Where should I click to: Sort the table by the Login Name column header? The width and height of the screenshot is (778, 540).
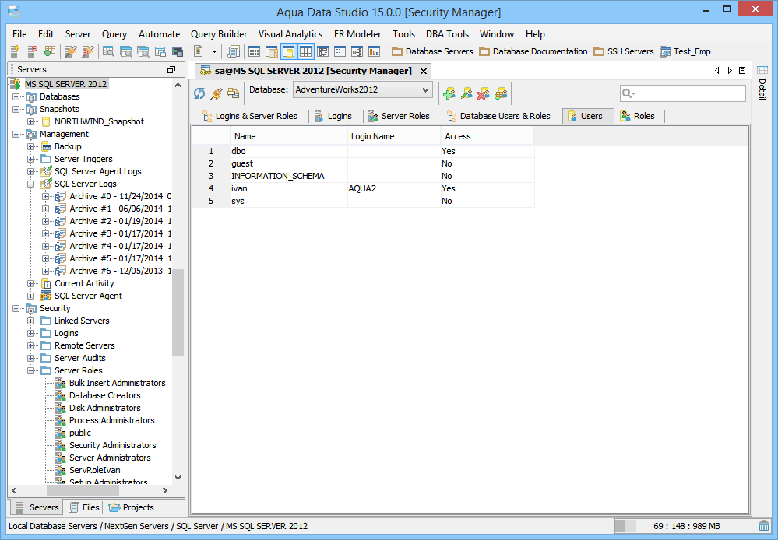pyautogui.click(x=394, y=136)
